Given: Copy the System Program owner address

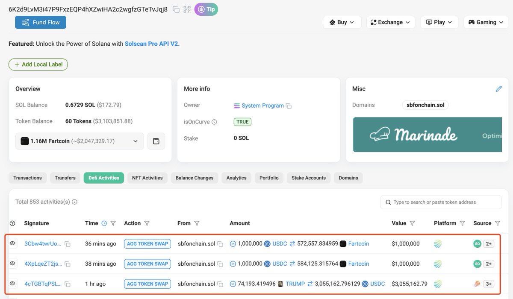Looking at the screenshot, I should [289, 106].
